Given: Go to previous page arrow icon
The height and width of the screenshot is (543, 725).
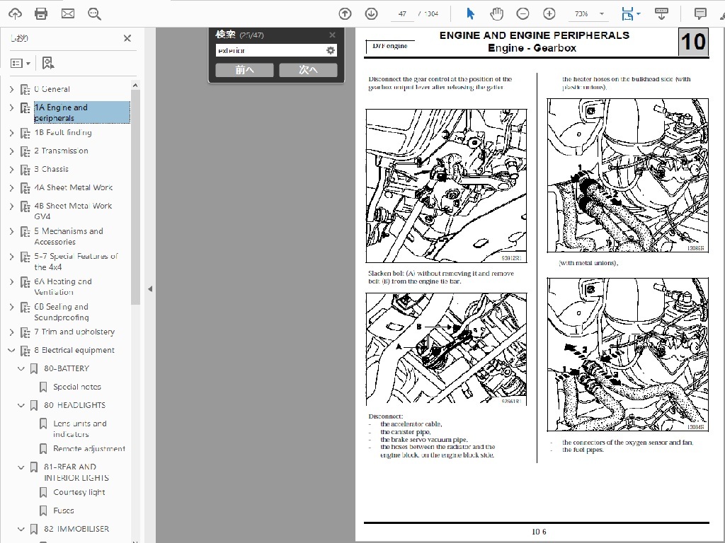Looking at the screenshot, I should click(x=345, y=14).
